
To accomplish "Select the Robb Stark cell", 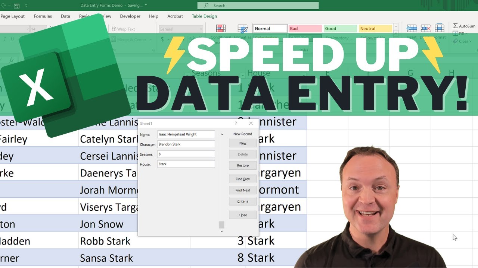I will point(134,241).
